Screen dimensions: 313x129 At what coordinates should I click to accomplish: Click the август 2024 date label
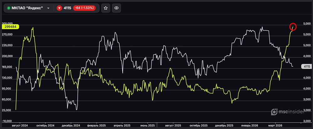tap(19, 125)
